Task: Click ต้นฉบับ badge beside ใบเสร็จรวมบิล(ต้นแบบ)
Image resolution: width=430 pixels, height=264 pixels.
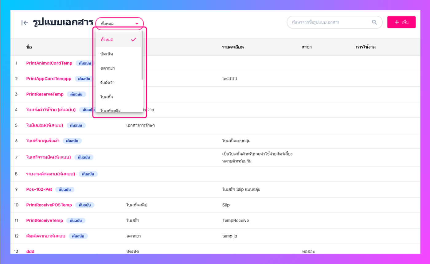Action: tap(84, 157)
